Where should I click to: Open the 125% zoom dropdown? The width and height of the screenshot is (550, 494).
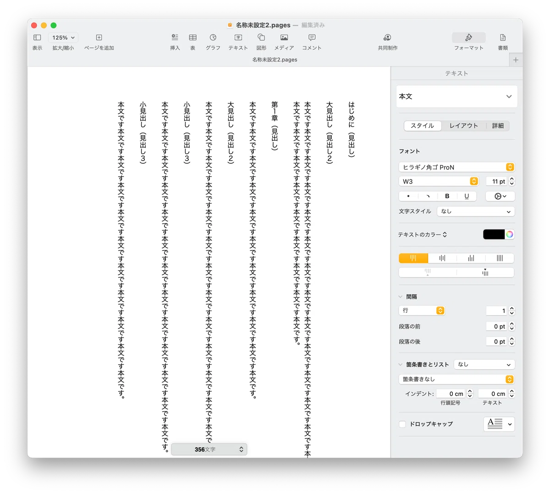click(63, 38)
